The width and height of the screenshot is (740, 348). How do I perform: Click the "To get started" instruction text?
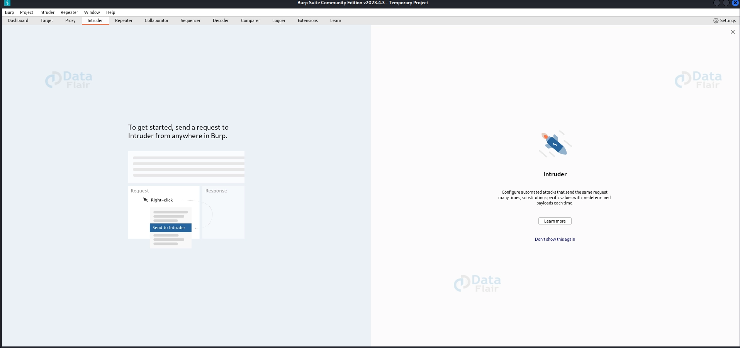(178, 132)
